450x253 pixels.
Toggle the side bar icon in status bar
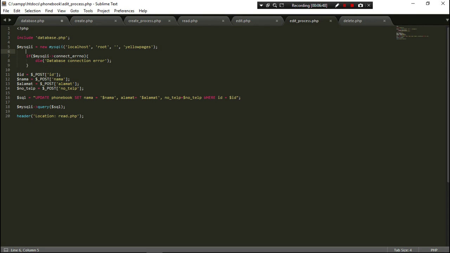[x=6, y=250]
